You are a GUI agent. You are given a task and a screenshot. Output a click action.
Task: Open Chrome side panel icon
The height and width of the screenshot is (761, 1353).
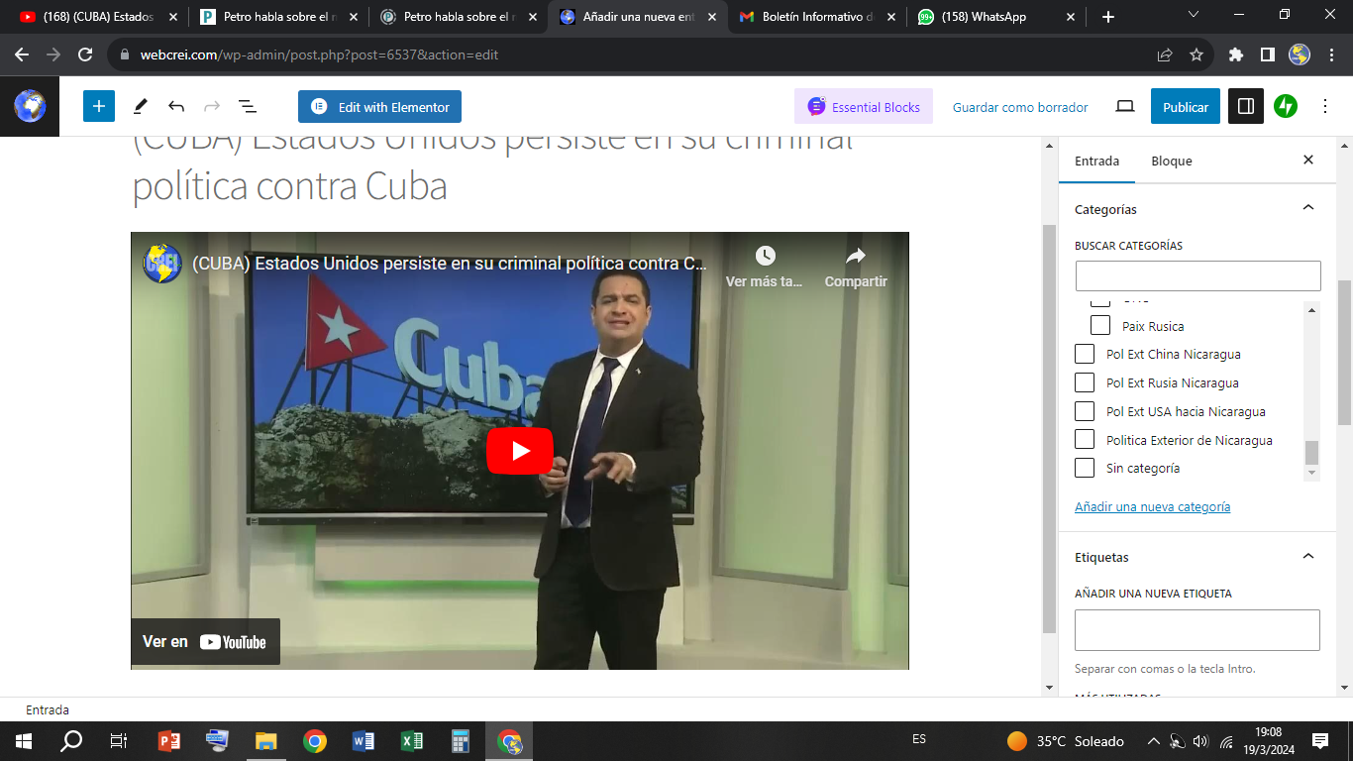[1268, 54]
